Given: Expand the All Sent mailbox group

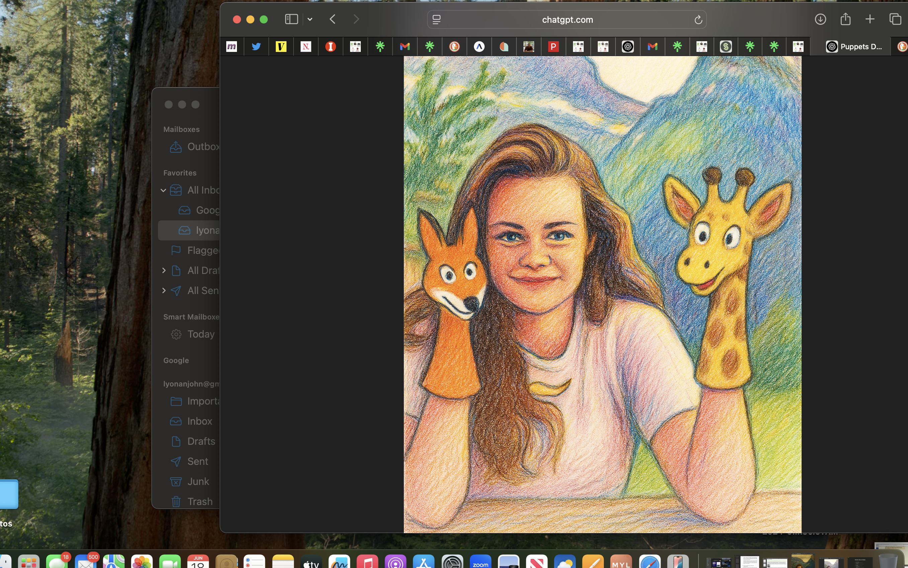Looking at the screenshot, I should (164, 290).
